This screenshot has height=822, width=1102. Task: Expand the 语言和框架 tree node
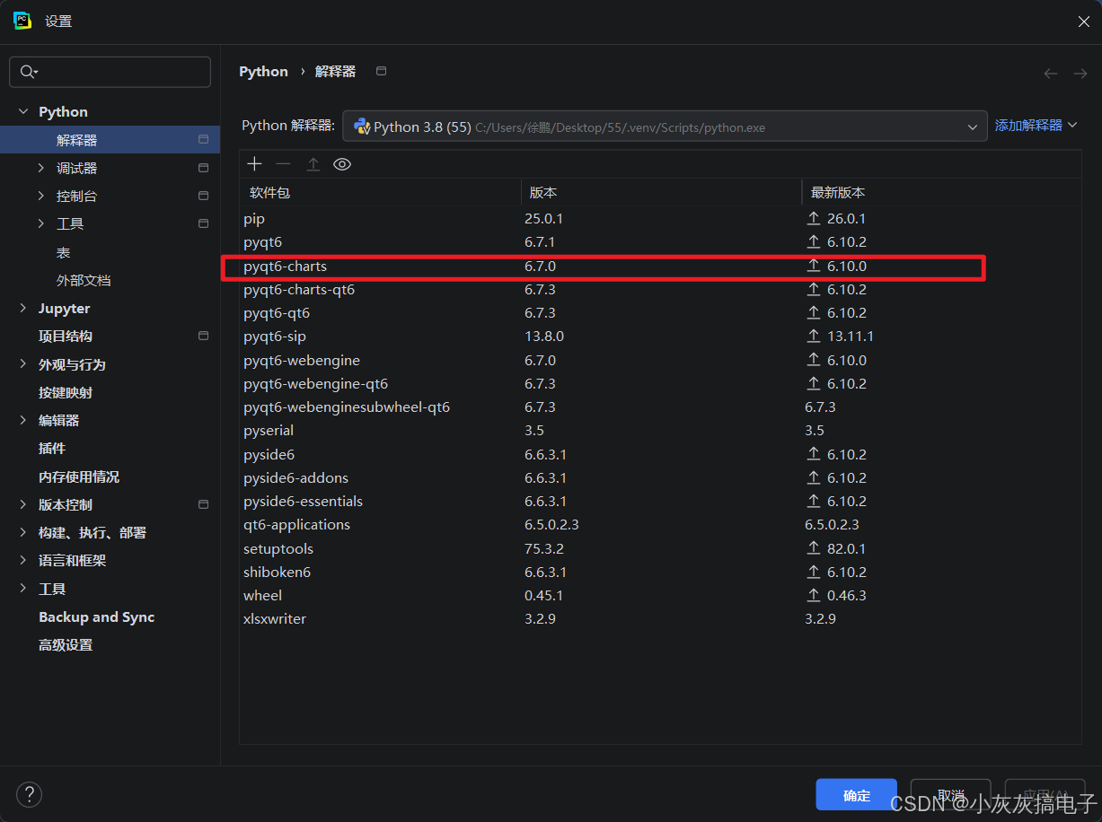click(x=23, y=560)
